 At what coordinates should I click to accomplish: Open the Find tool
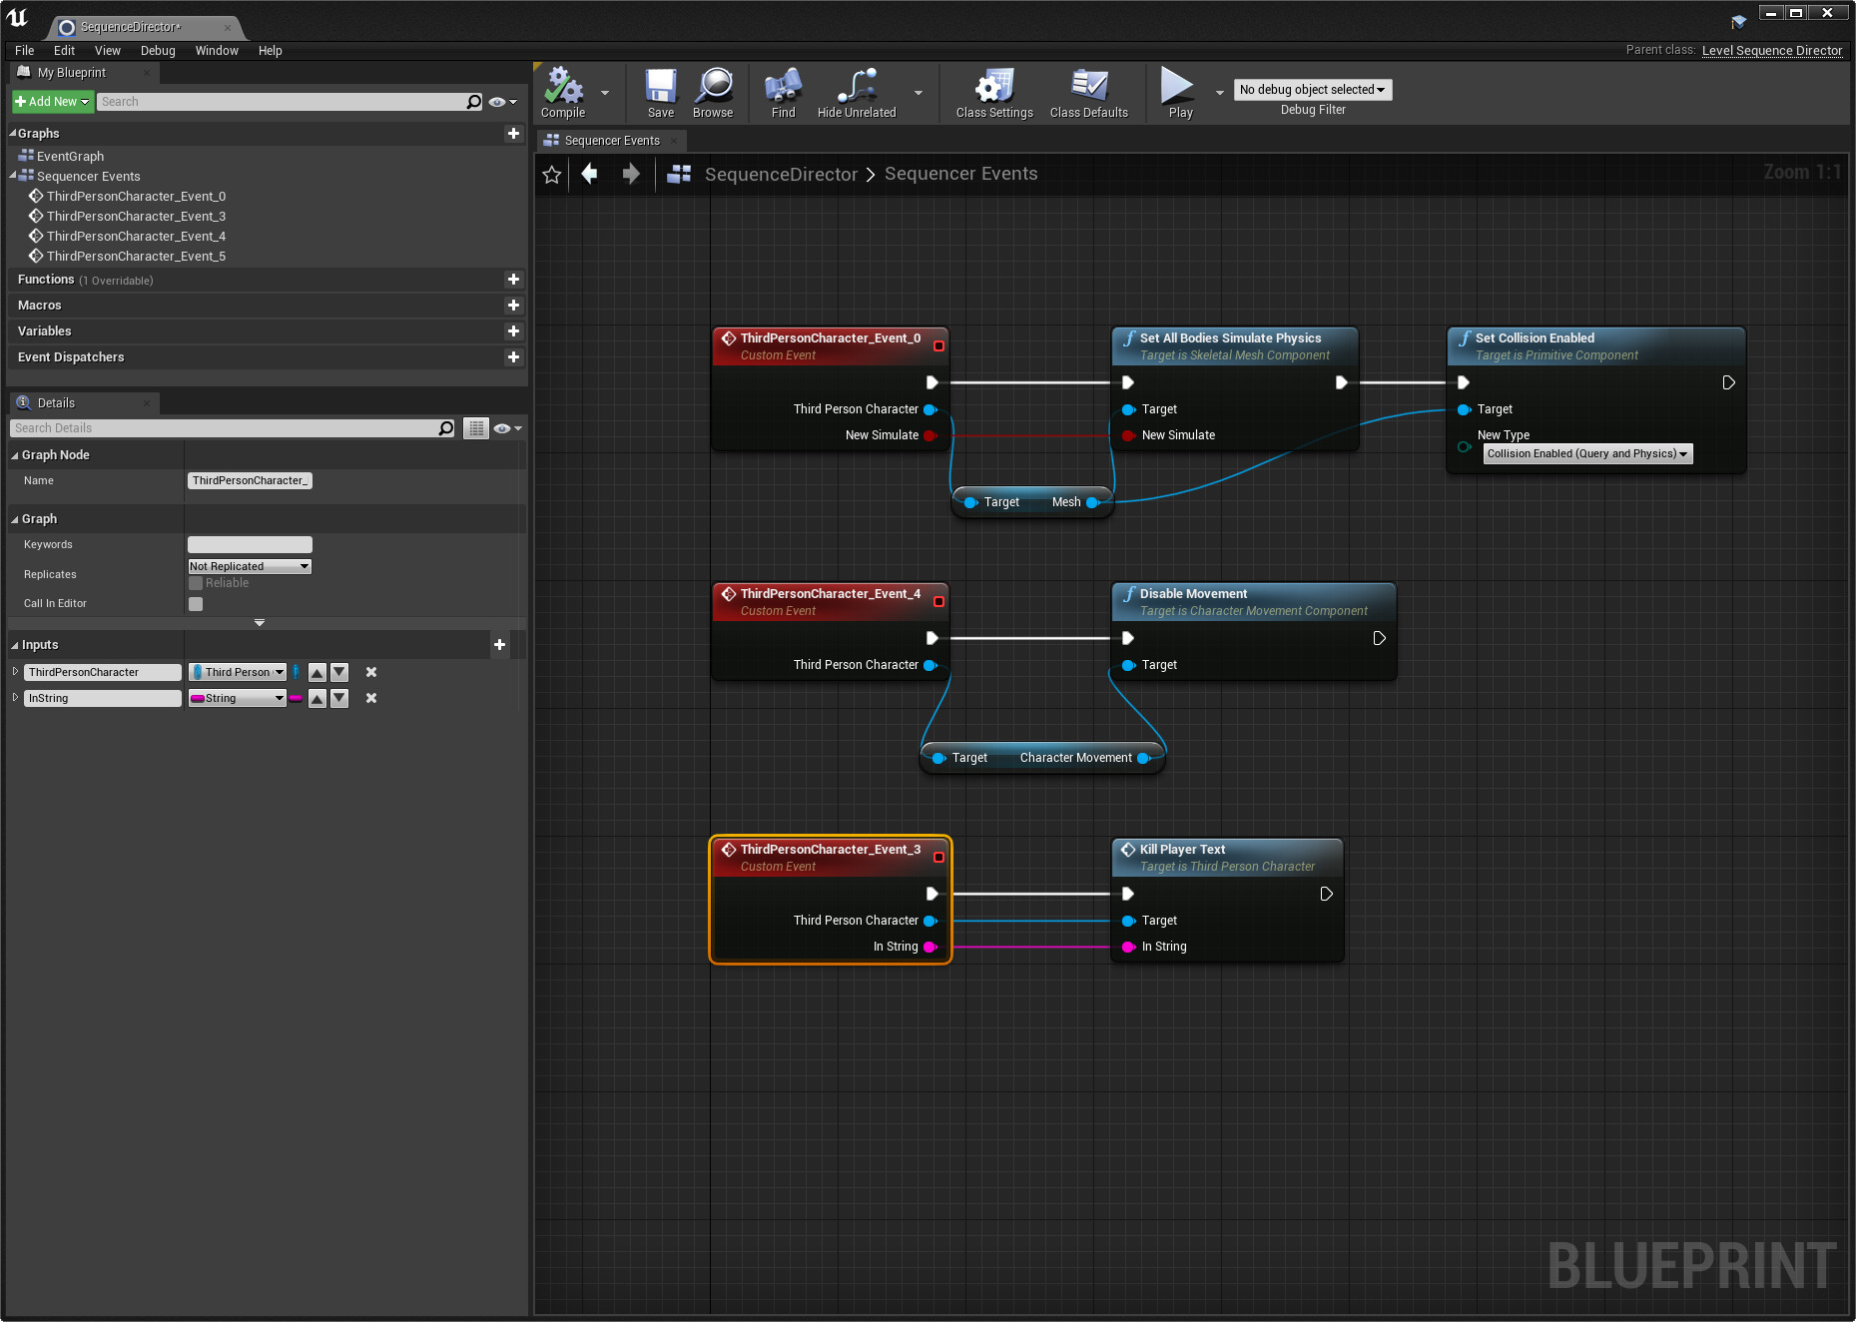(x=782, y=92)
